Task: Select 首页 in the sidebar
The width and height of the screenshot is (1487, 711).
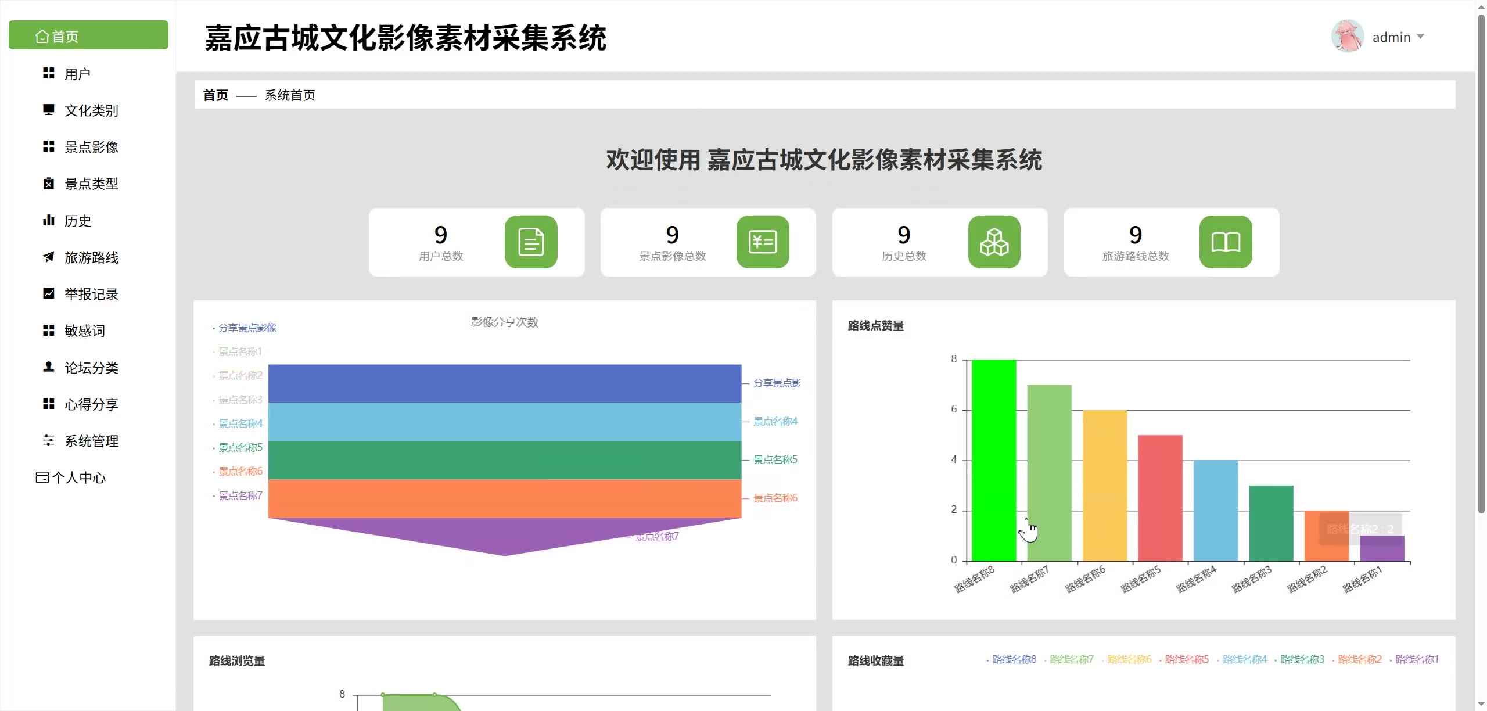Action: (x=88, y=36)
